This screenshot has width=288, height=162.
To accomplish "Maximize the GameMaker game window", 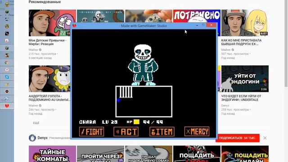I will pos(203,25).
